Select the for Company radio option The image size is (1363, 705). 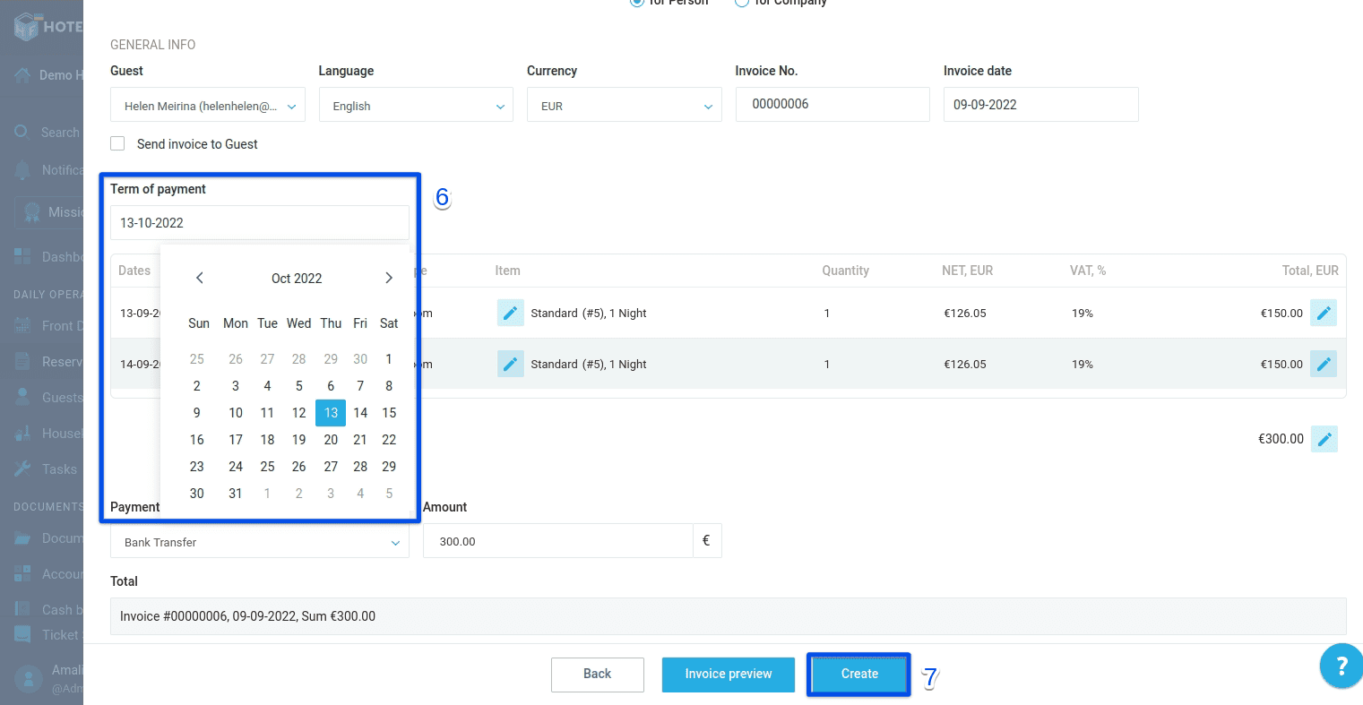point(742,3)
